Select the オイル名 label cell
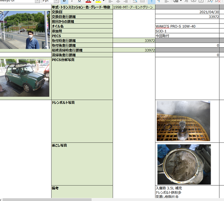 82,26
